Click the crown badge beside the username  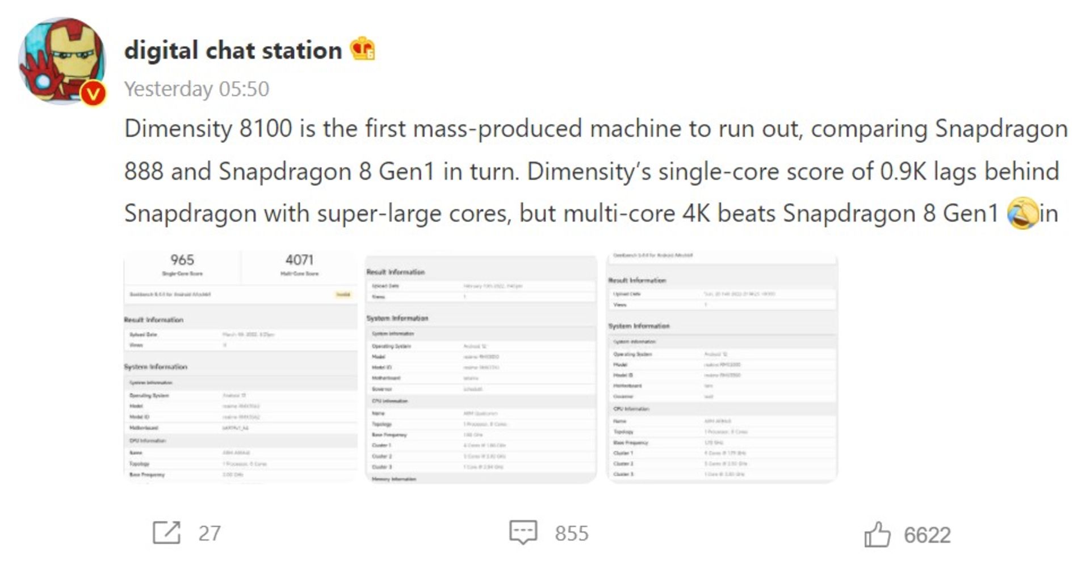coord(362,49)
